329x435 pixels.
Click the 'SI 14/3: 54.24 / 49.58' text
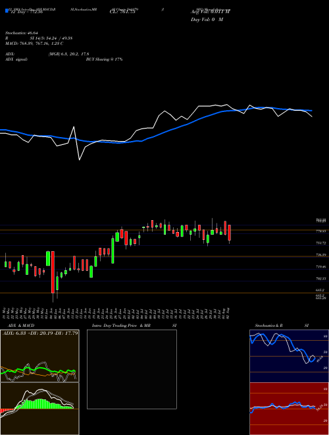(x=51, y=38)
